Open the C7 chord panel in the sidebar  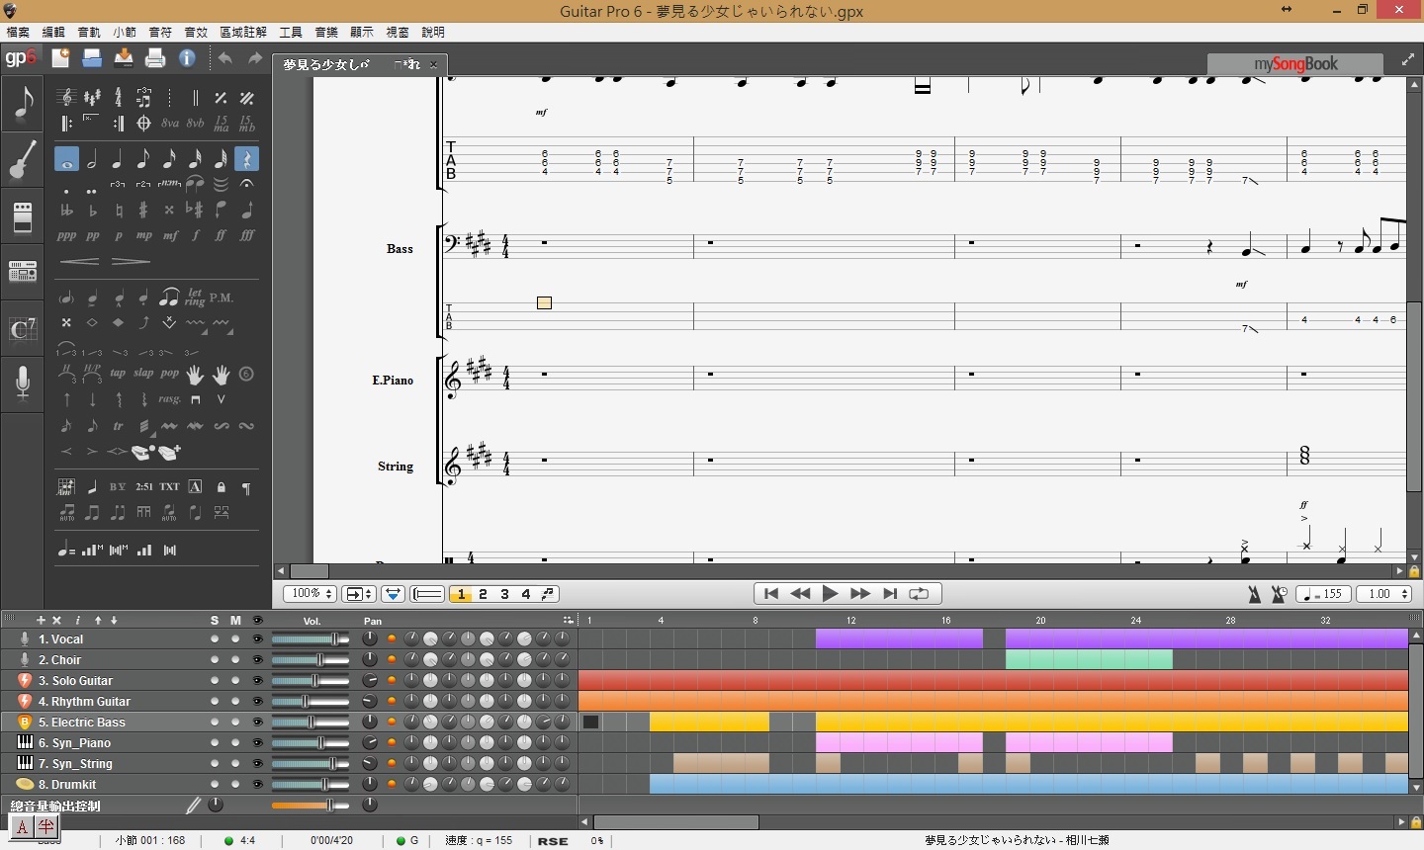[23, 328]
